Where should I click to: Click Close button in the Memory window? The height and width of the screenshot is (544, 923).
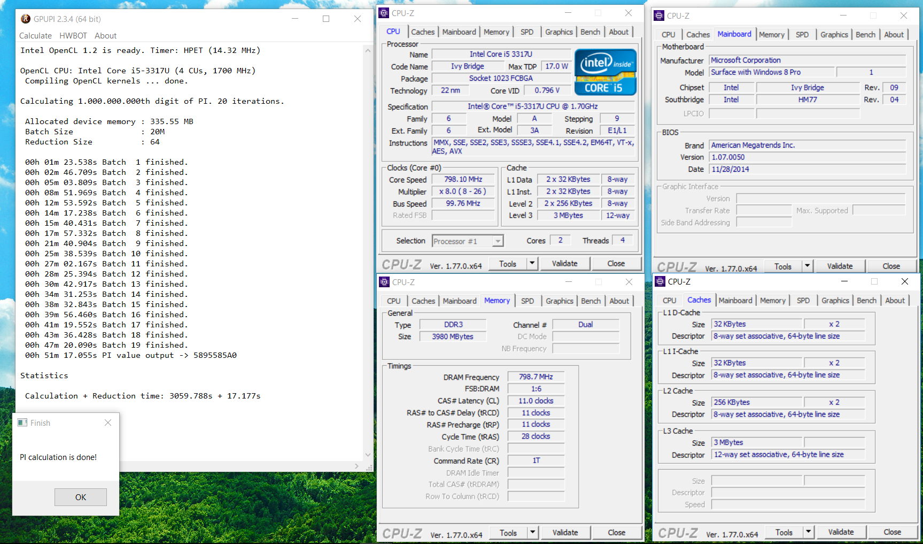pyautogui.click(x=616, y=532)
